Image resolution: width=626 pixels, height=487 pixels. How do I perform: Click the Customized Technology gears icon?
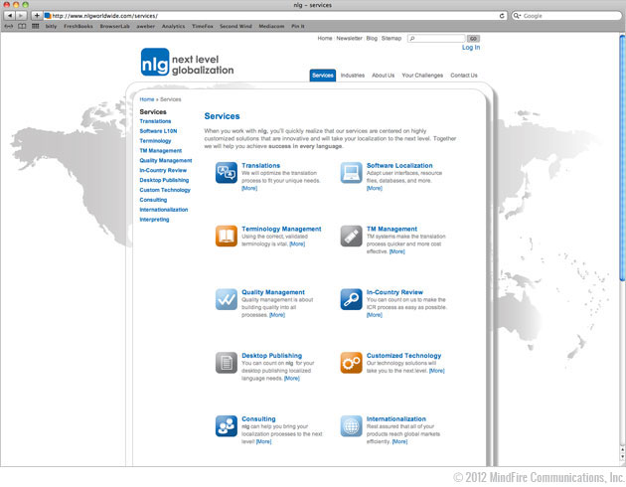coord(352,363)
